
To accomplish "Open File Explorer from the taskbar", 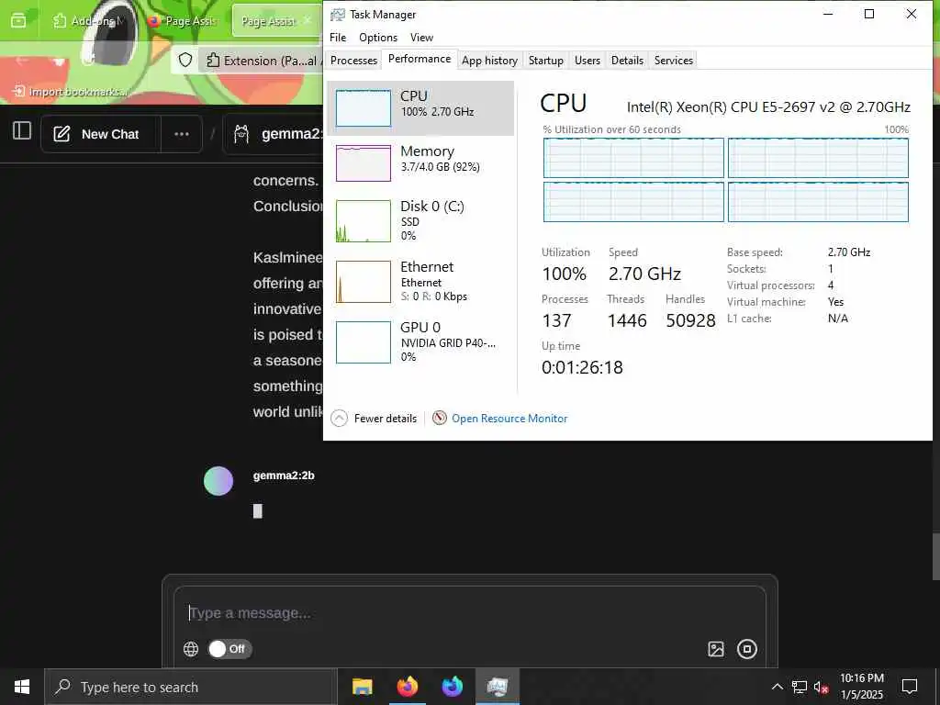I will [362, 687].
